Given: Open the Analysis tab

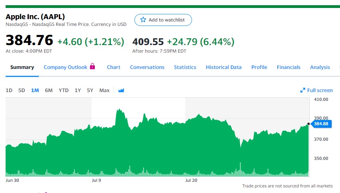Looking at the screenshot, I should coord(320,67).
